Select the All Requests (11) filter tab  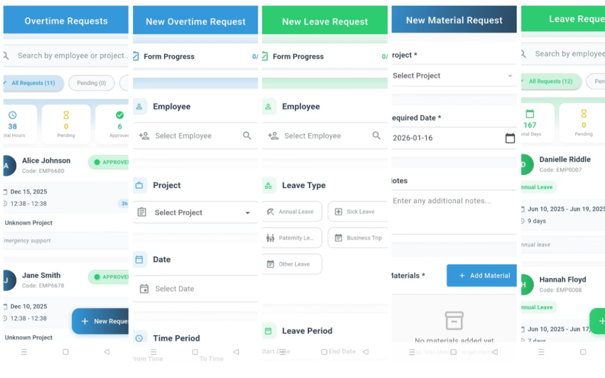[33, 83]
